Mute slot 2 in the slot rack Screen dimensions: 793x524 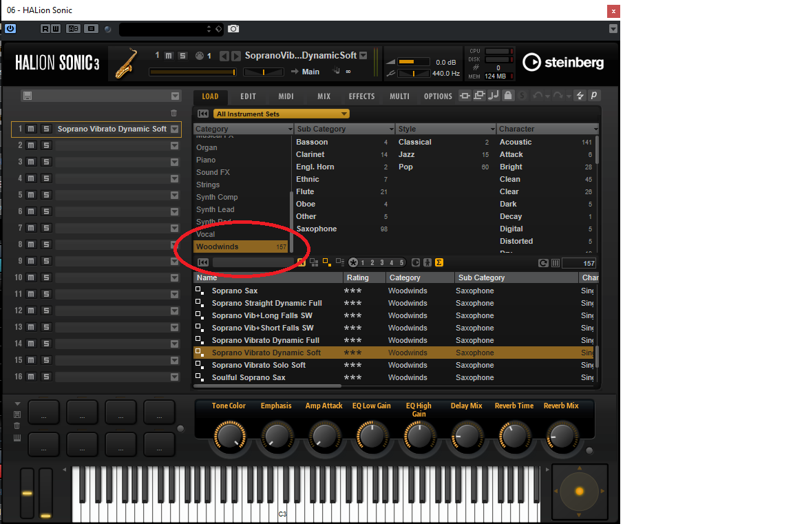click(32, 145)
